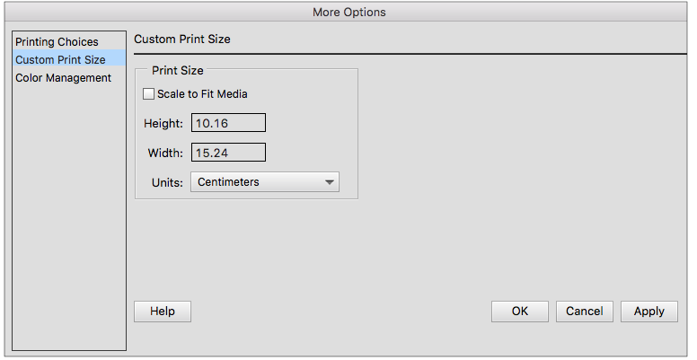Click the Scale to Fit Media label text
697x360 pixels.
click(x=202, y=94)
